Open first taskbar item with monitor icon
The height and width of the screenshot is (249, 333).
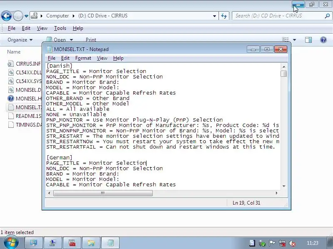(34, 243)
